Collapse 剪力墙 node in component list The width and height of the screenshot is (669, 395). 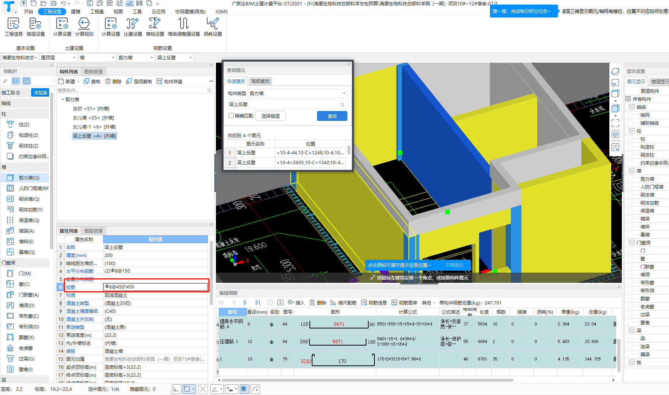pyautogui.click(x=63, y=100)
